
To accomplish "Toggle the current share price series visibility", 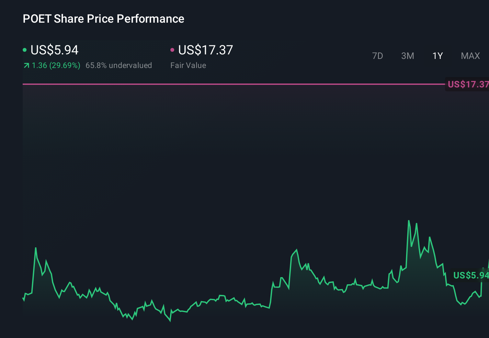I will [x=25, y=50].
